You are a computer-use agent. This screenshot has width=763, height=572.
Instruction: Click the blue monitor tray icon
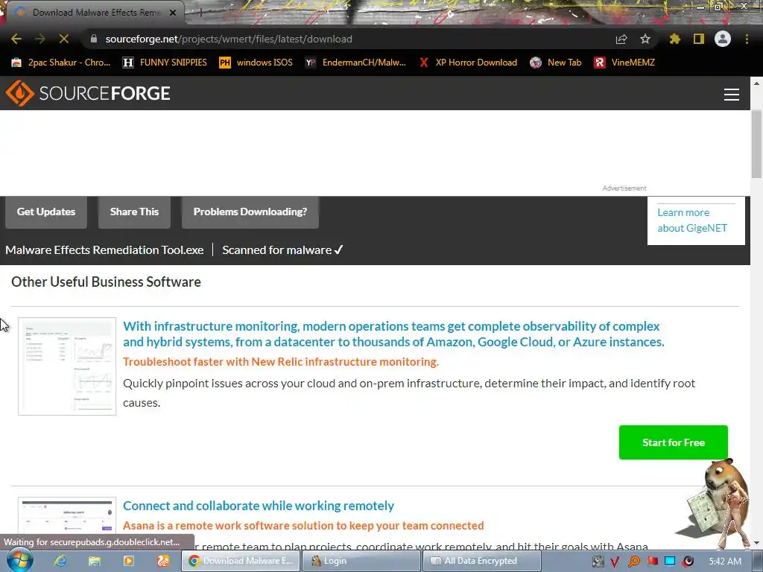(670, 562)
